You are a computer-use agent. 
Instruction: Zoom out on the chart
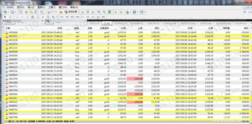click(x=104, y=12)
